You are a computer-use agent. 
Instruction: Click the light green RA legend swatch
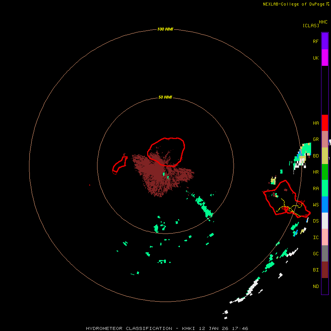click(325, 188)
